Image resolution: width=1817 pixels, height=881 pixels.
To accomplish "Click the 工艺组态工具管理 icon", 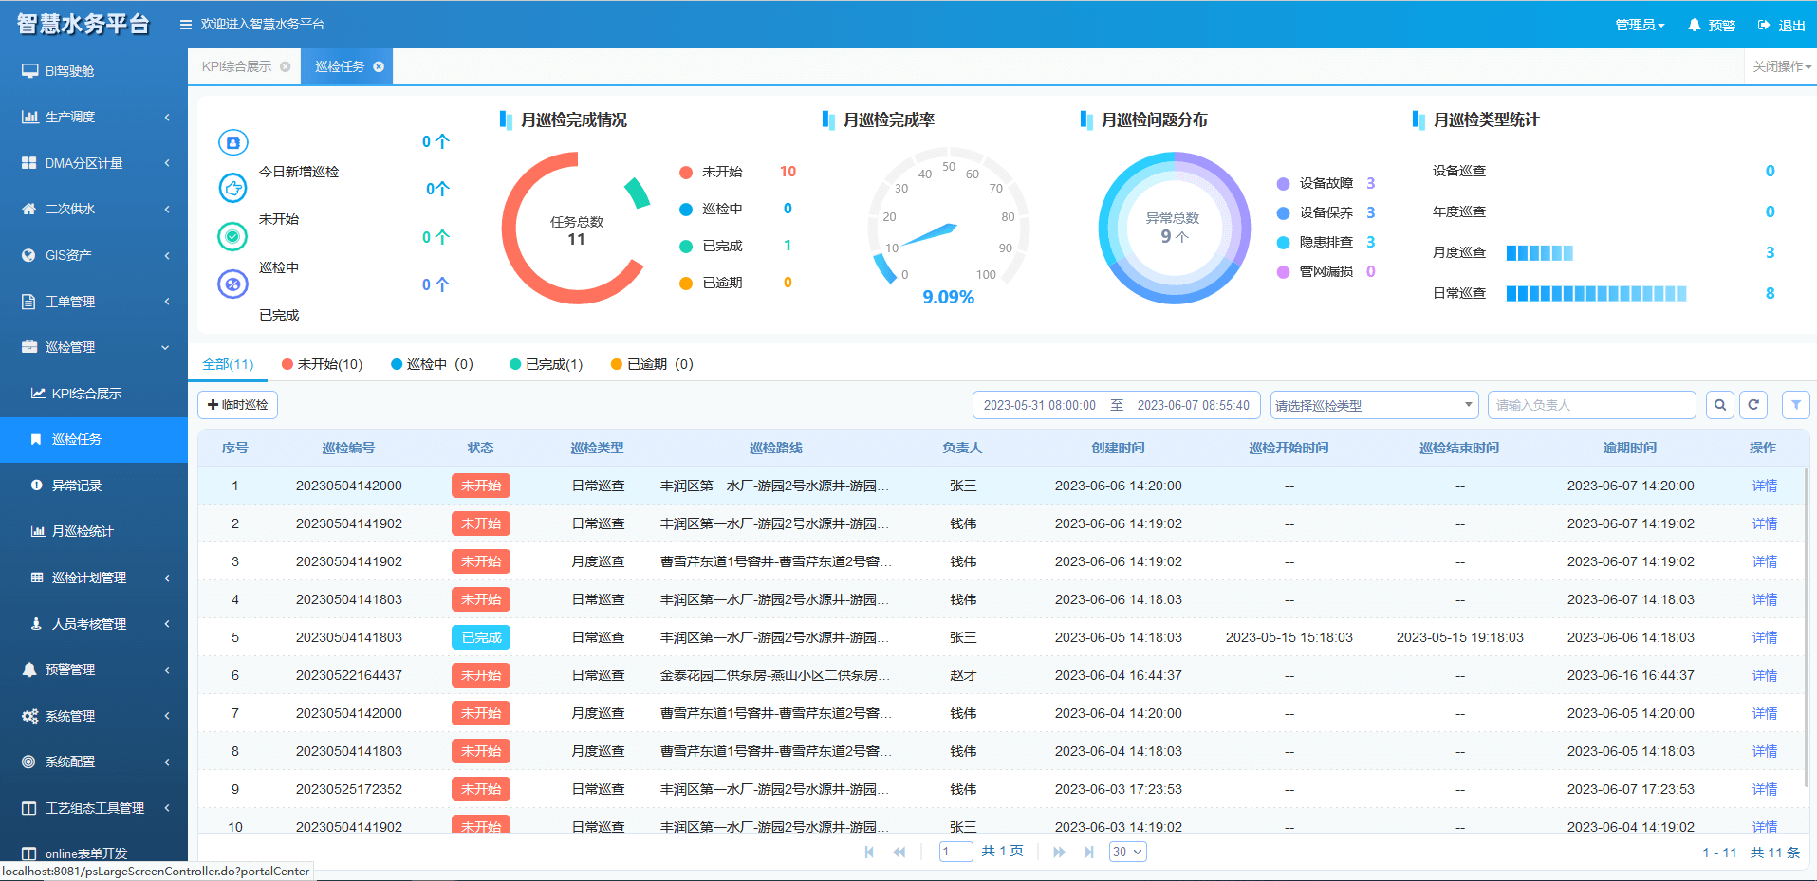I will pos(29,808).
